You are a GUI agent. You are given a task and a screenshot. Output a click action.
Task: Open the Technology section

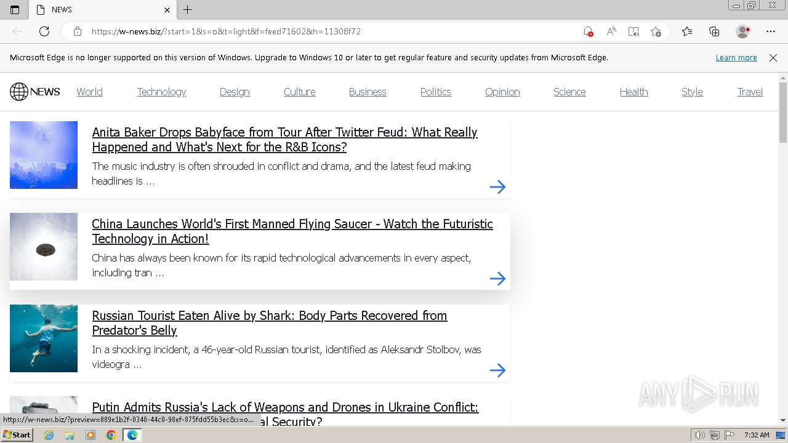[x=161, y=92]
